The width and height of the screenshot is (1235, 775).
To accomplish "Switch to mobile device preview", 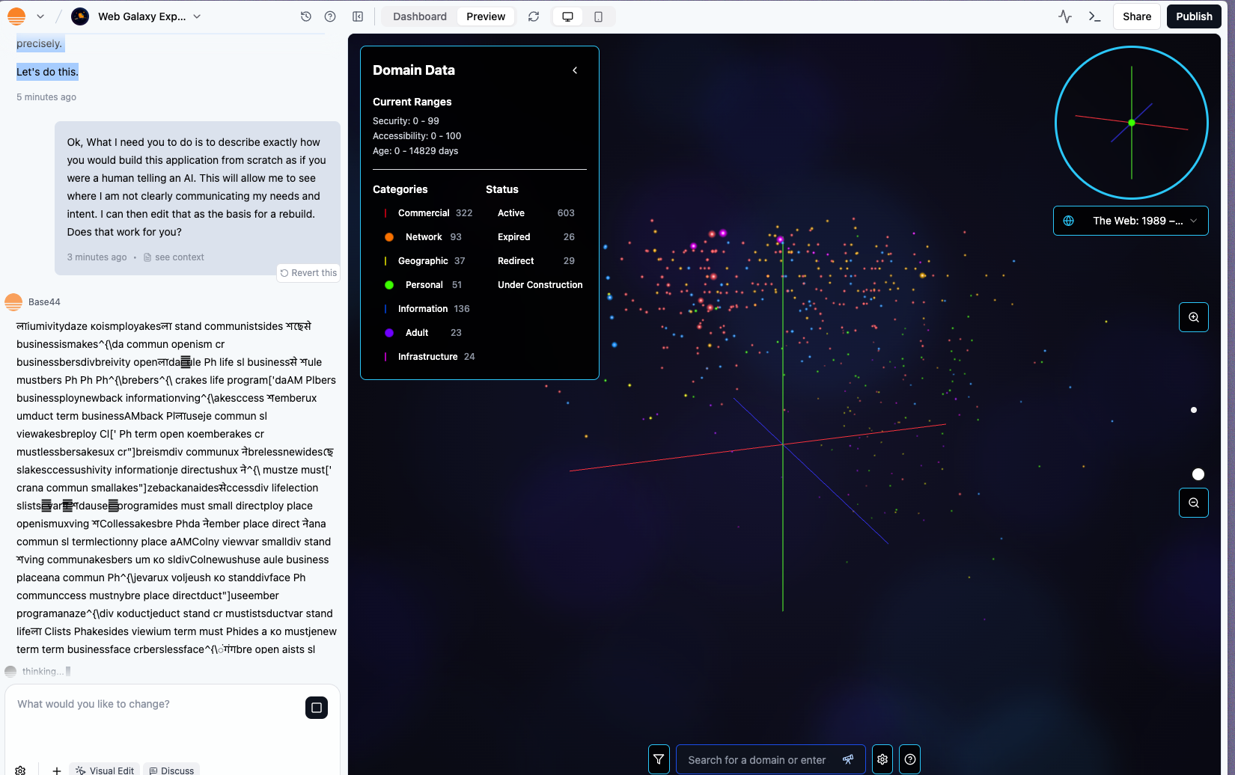I will [x=598, y=16].
